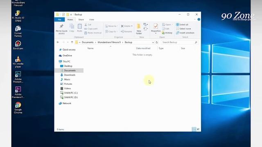Sort by the Date modified column
The height and width of the screenshot is (147, 262).
point(143,48)
